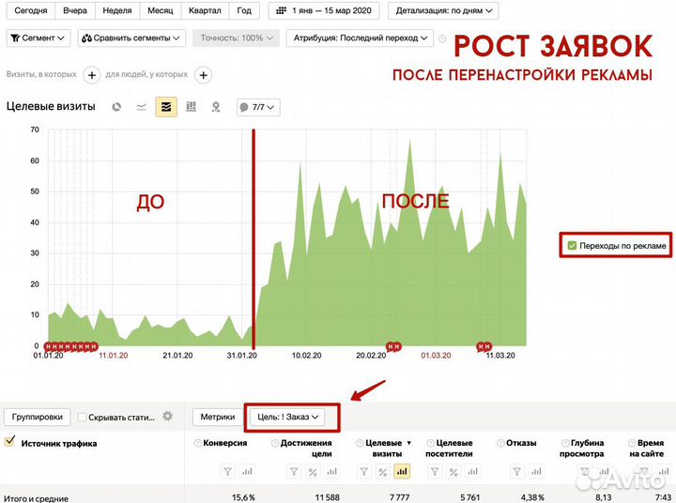Sort by the Отказы column header
The image size is (676, 503).
tap(521, 443)
